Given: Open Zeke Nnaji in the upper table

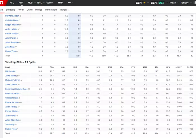Looking at the screenshot, I should (x=10, y=47).
